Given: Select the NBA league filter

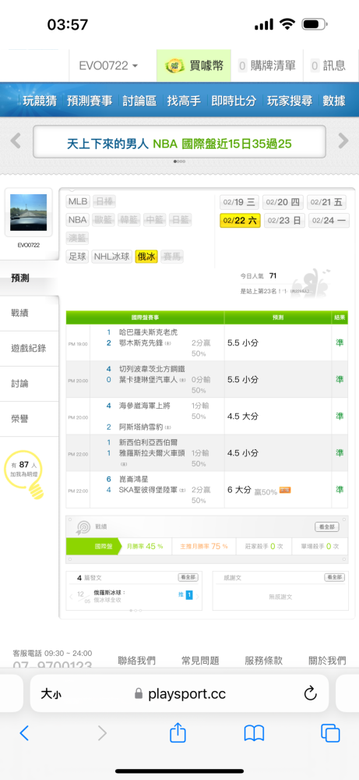Looking at the screenshot, I should pyautogui.click(x=77, y=220).
